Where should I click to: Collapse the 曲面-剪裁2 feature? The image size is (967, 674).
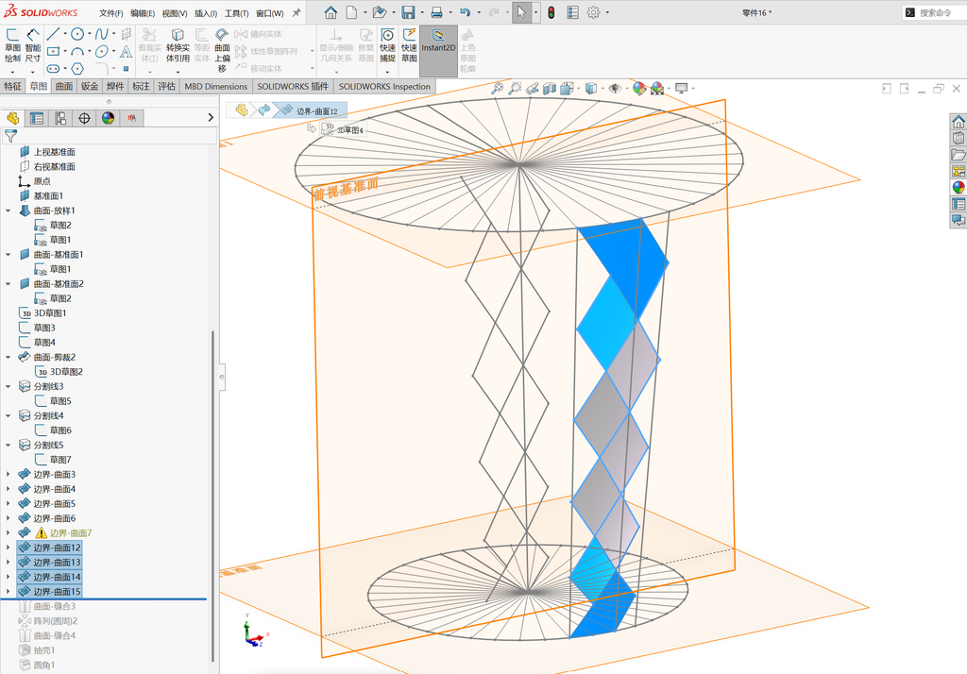coord(8,357)
